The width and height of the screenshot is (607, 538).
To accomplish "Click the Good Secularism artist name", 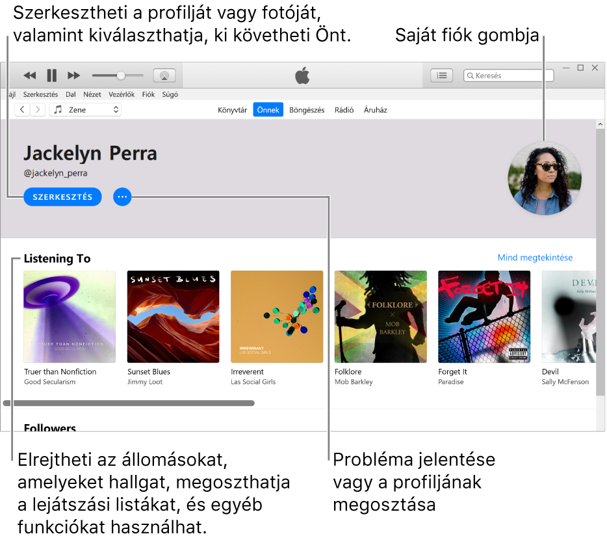I will (49, 382).
